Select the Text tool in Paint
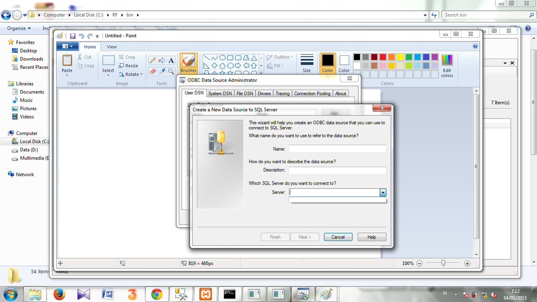The image size is (537, 302). pos(171,60)
